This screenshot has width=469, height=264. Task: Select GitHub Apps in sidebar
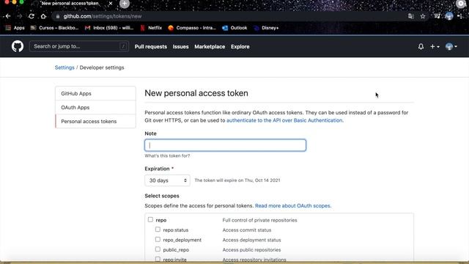click(95, 93)
